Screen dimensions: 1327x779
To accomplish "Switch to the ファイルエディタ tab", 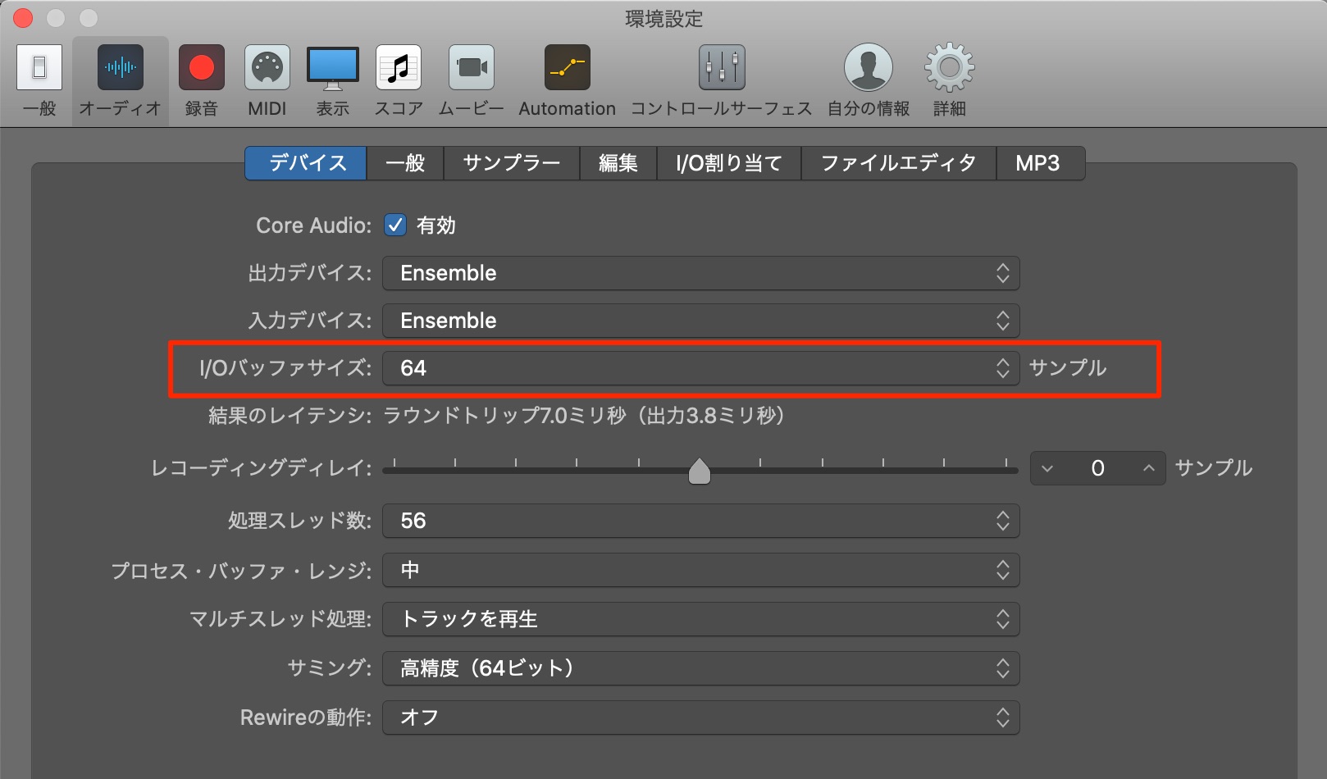I will point(899,163).
